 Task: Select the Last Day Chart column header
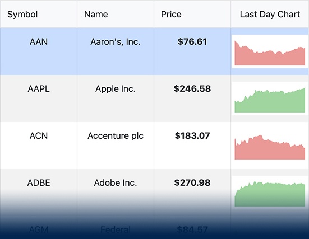(270, 14)
